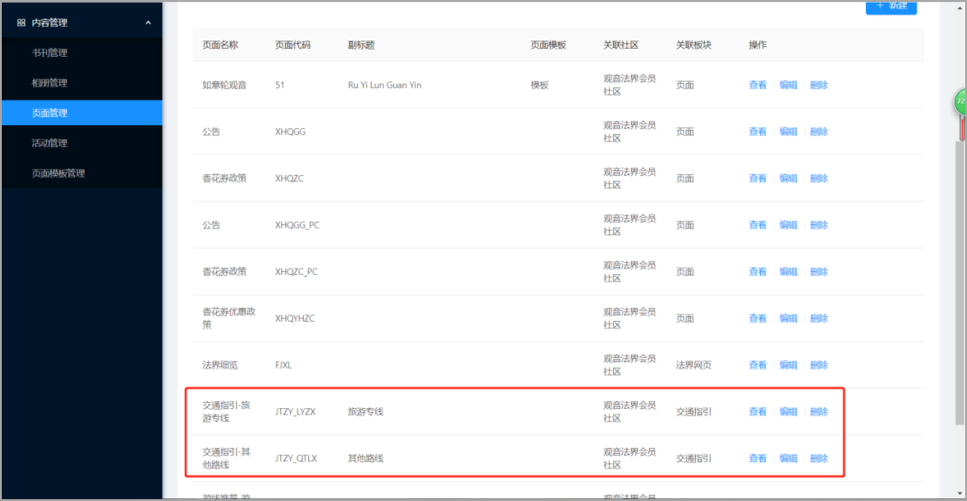Click the 关联社区 column header

[621, 45]
